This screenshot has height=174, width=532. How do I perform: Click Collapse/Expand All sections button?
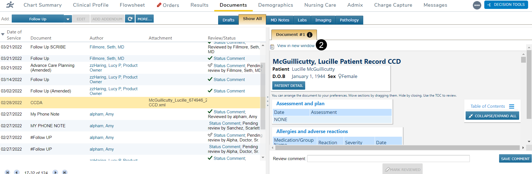point(492,116)
